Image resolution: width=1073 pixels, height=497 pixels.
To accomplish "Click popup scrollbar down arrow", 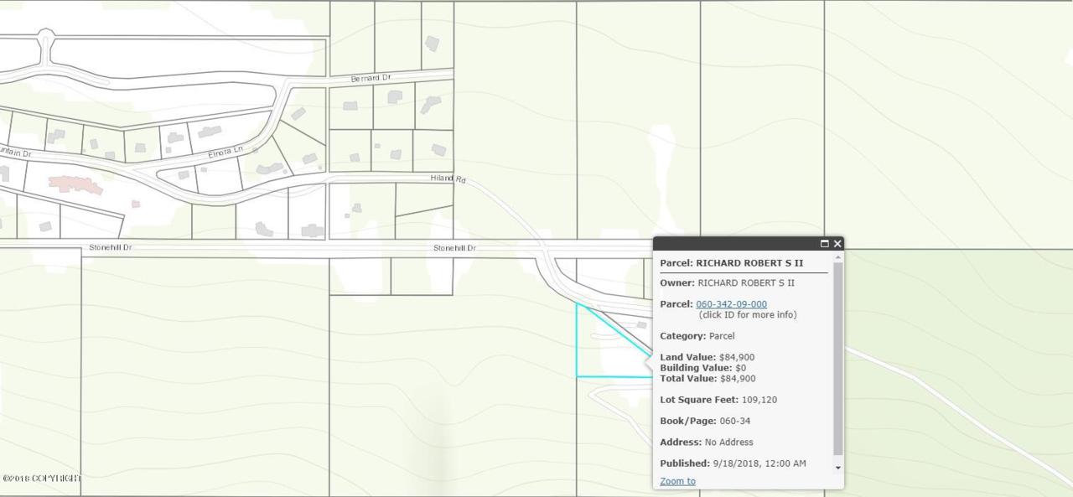I will [838, 468].
